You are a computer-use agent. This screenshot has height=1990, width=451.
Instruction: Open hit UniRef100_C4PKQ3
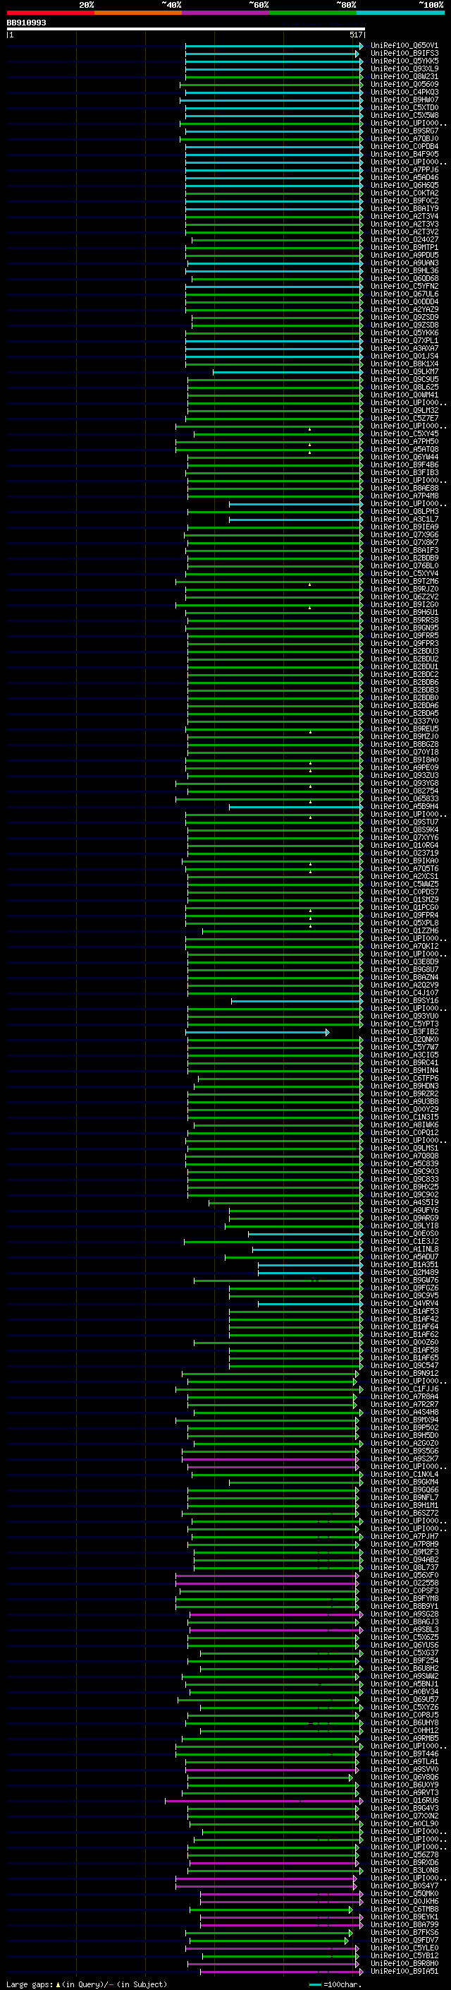[404, 92]
